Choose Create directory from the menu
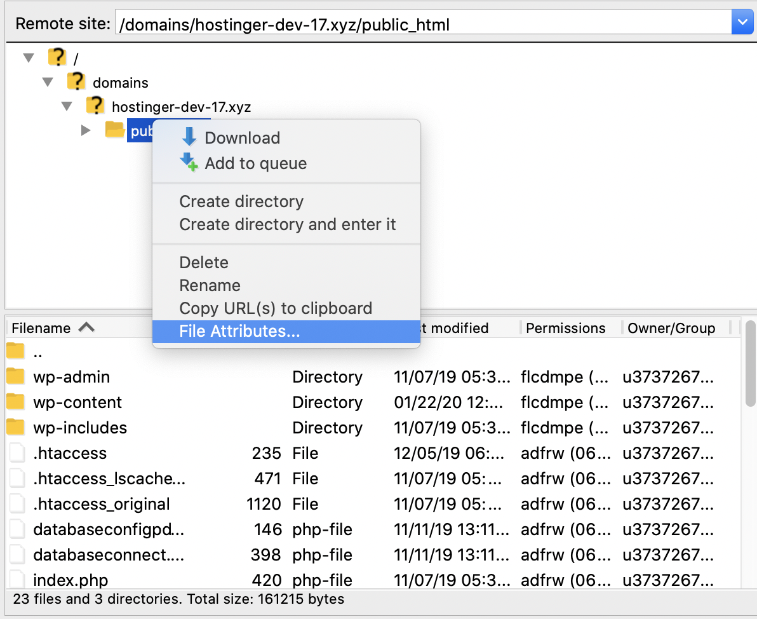 241,201
